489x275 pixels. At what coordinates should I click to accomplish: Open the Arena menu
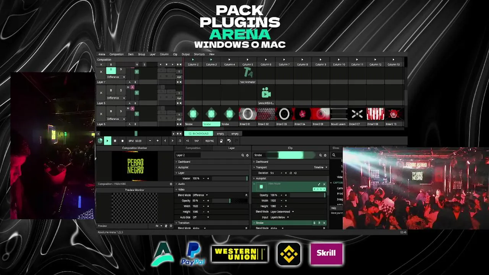click(x=102, y=54)
